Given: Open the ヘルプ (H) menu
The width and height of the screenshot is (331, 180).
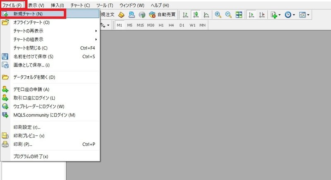Looking at the screenshot, I should click(x=160, y=5).
